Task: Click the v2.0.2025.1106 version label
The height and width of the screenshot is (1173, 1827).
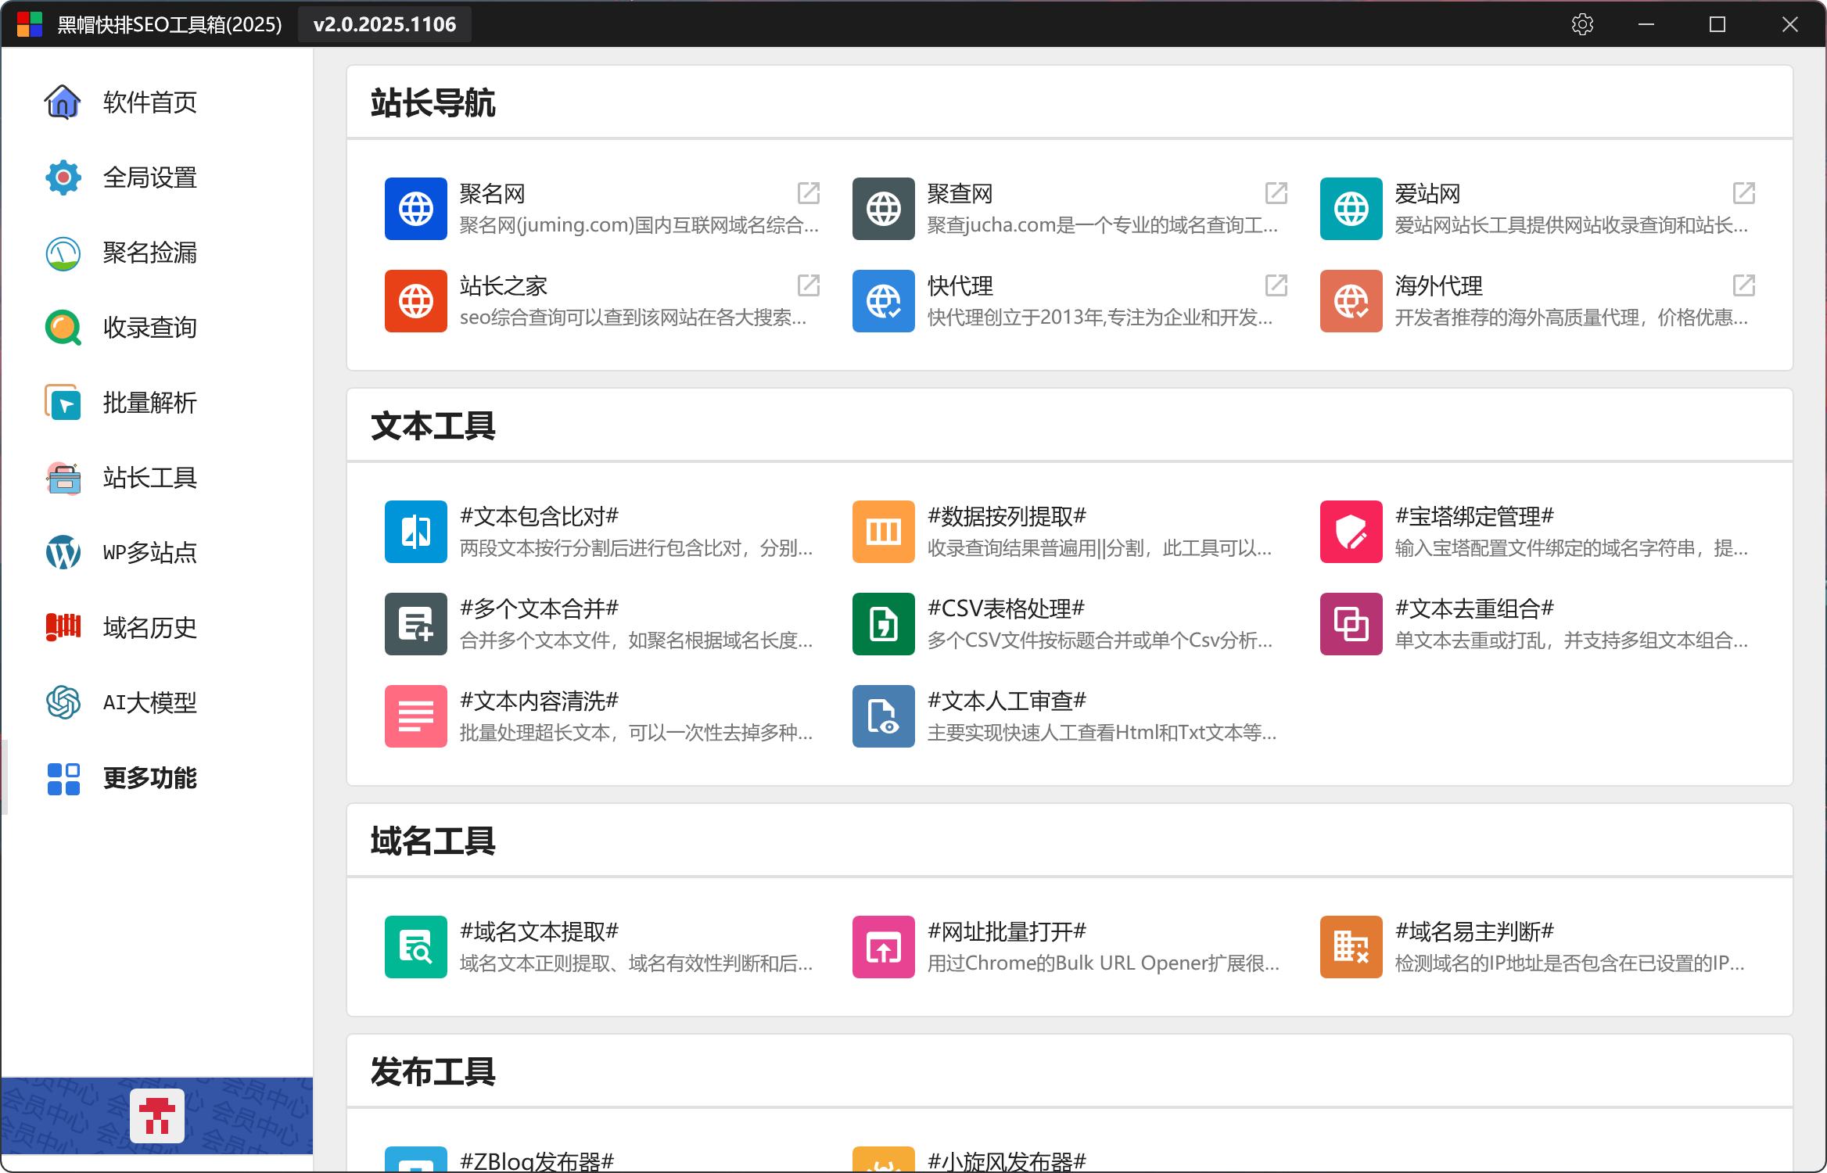Action: click(384, 24)
